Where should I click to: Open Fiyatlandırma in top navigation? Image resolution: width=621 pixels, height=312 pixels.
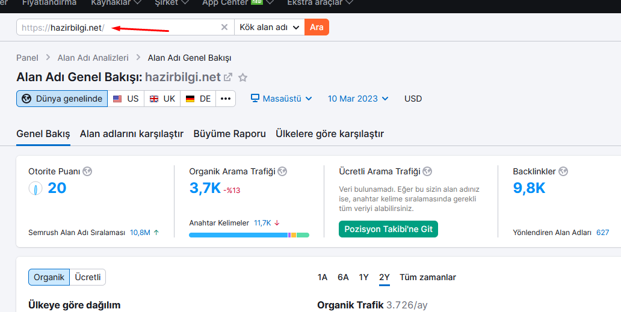click(49, 3)
